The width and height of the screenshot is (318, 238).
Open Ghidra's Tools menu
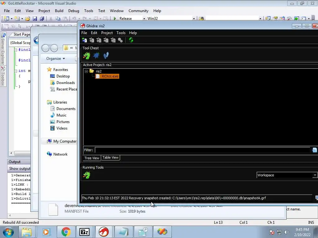[x=121, y=33]
